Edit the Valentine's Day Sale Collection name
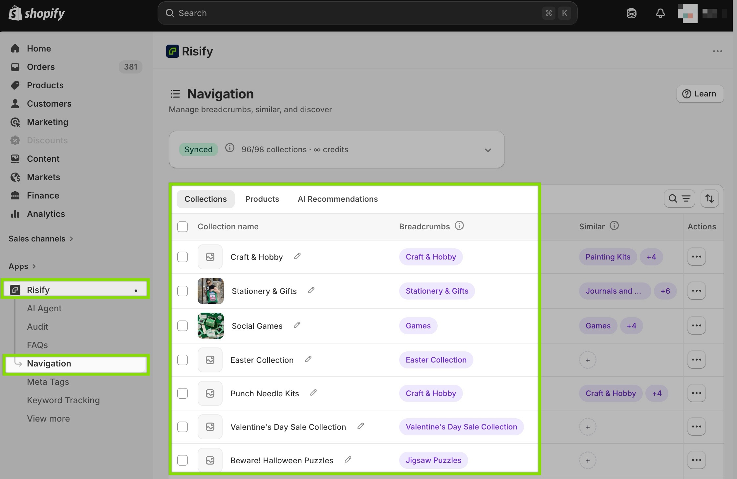737x479 pixels. [x=361, y=426]
